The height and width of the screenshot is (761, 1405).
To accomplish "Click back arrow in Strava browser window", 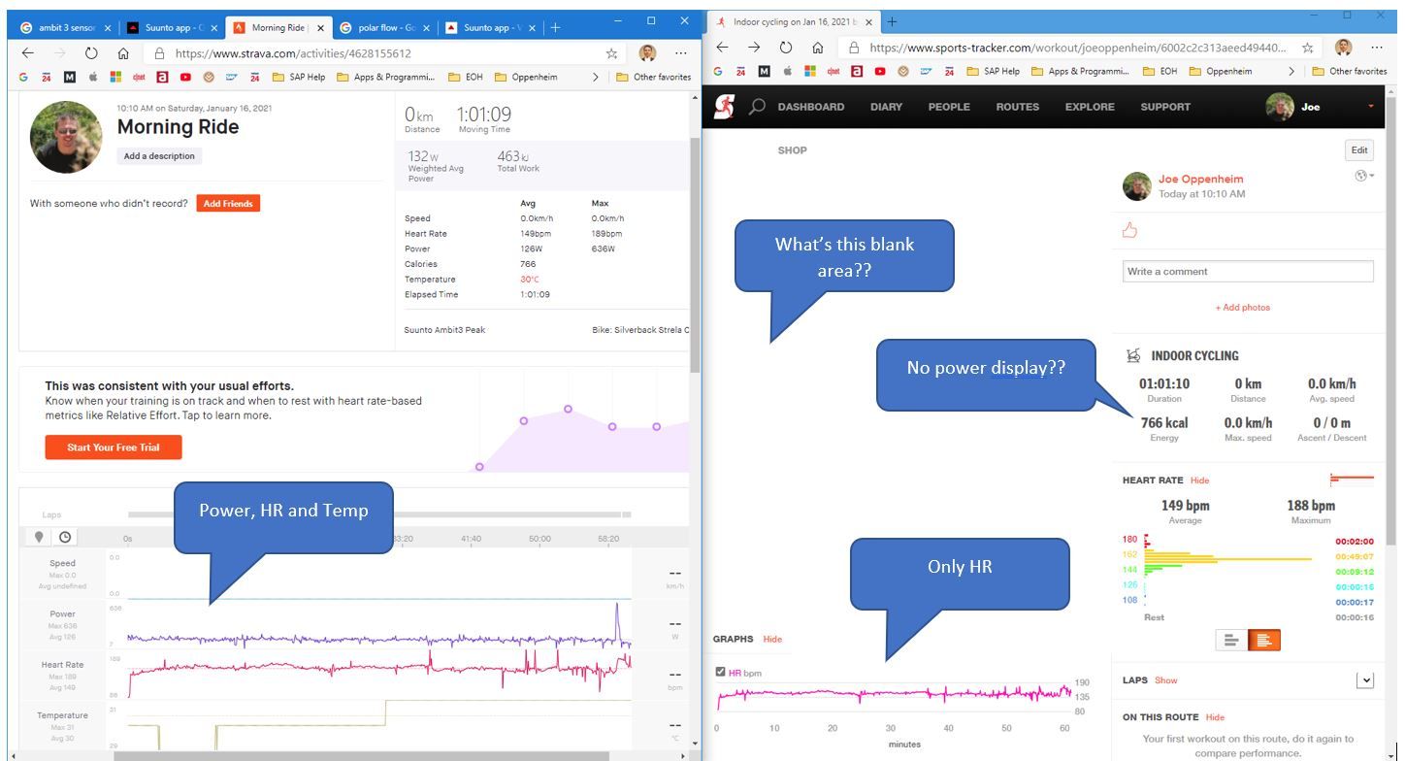I will click(27, 54).
